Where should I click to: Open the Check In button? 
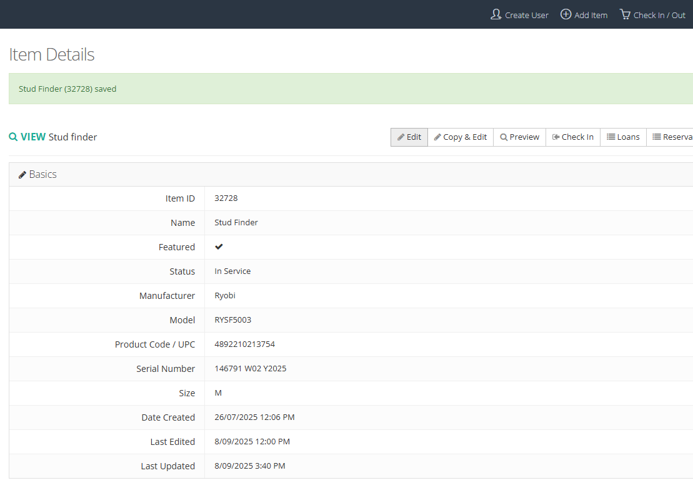pos(573,137)
